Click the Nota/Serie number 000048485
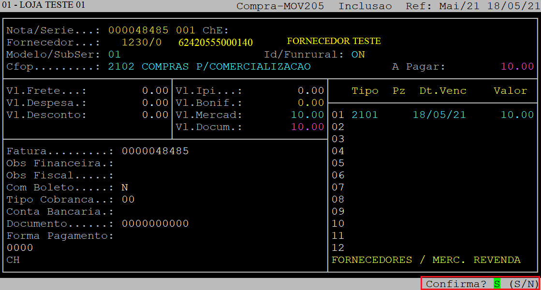 point(138,30)
